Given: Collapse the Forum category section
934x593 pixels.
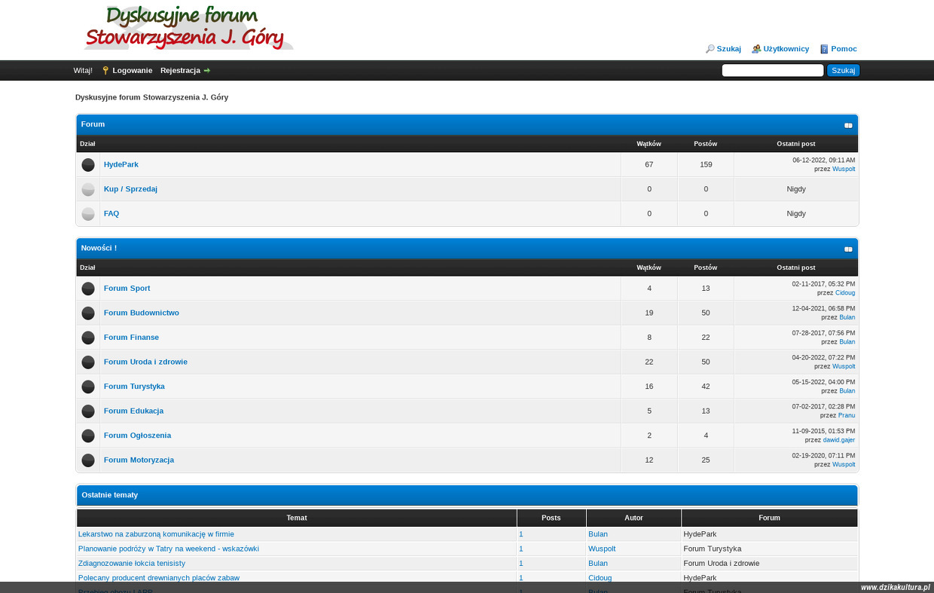Looking at the screenshot, I should tap(848, 125).
